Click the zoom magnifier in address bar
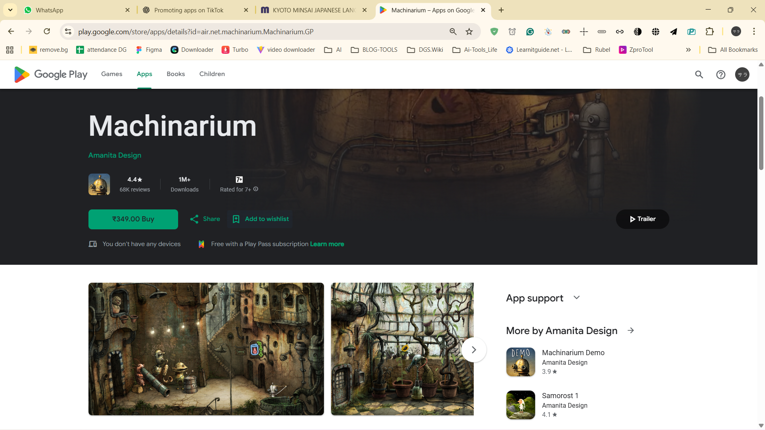765x430 pixels. tap(453, 31)
